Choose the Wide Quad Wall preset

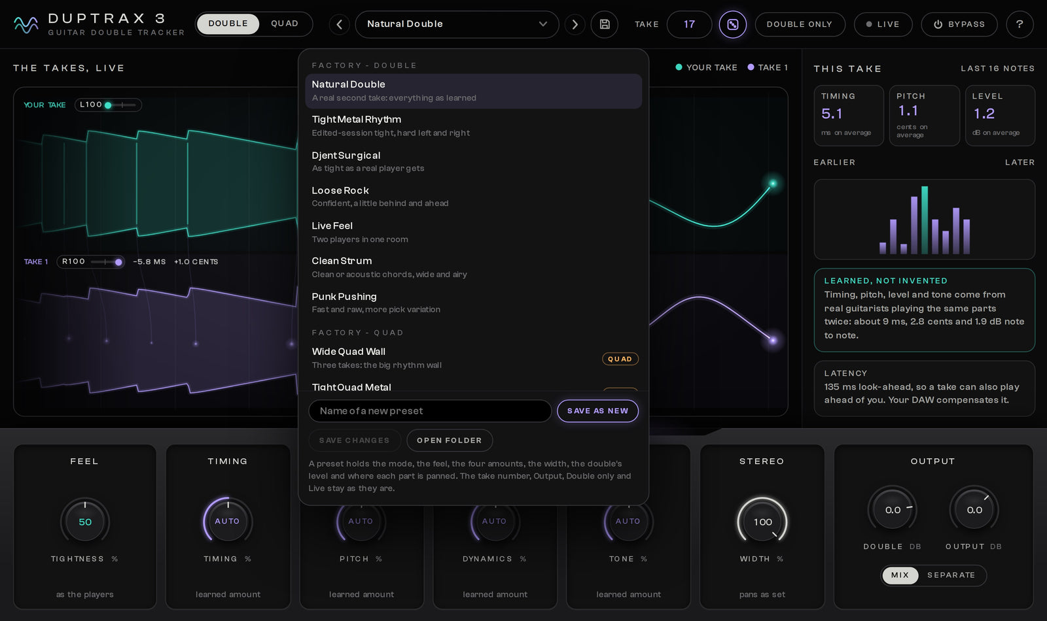pos(473,358)
